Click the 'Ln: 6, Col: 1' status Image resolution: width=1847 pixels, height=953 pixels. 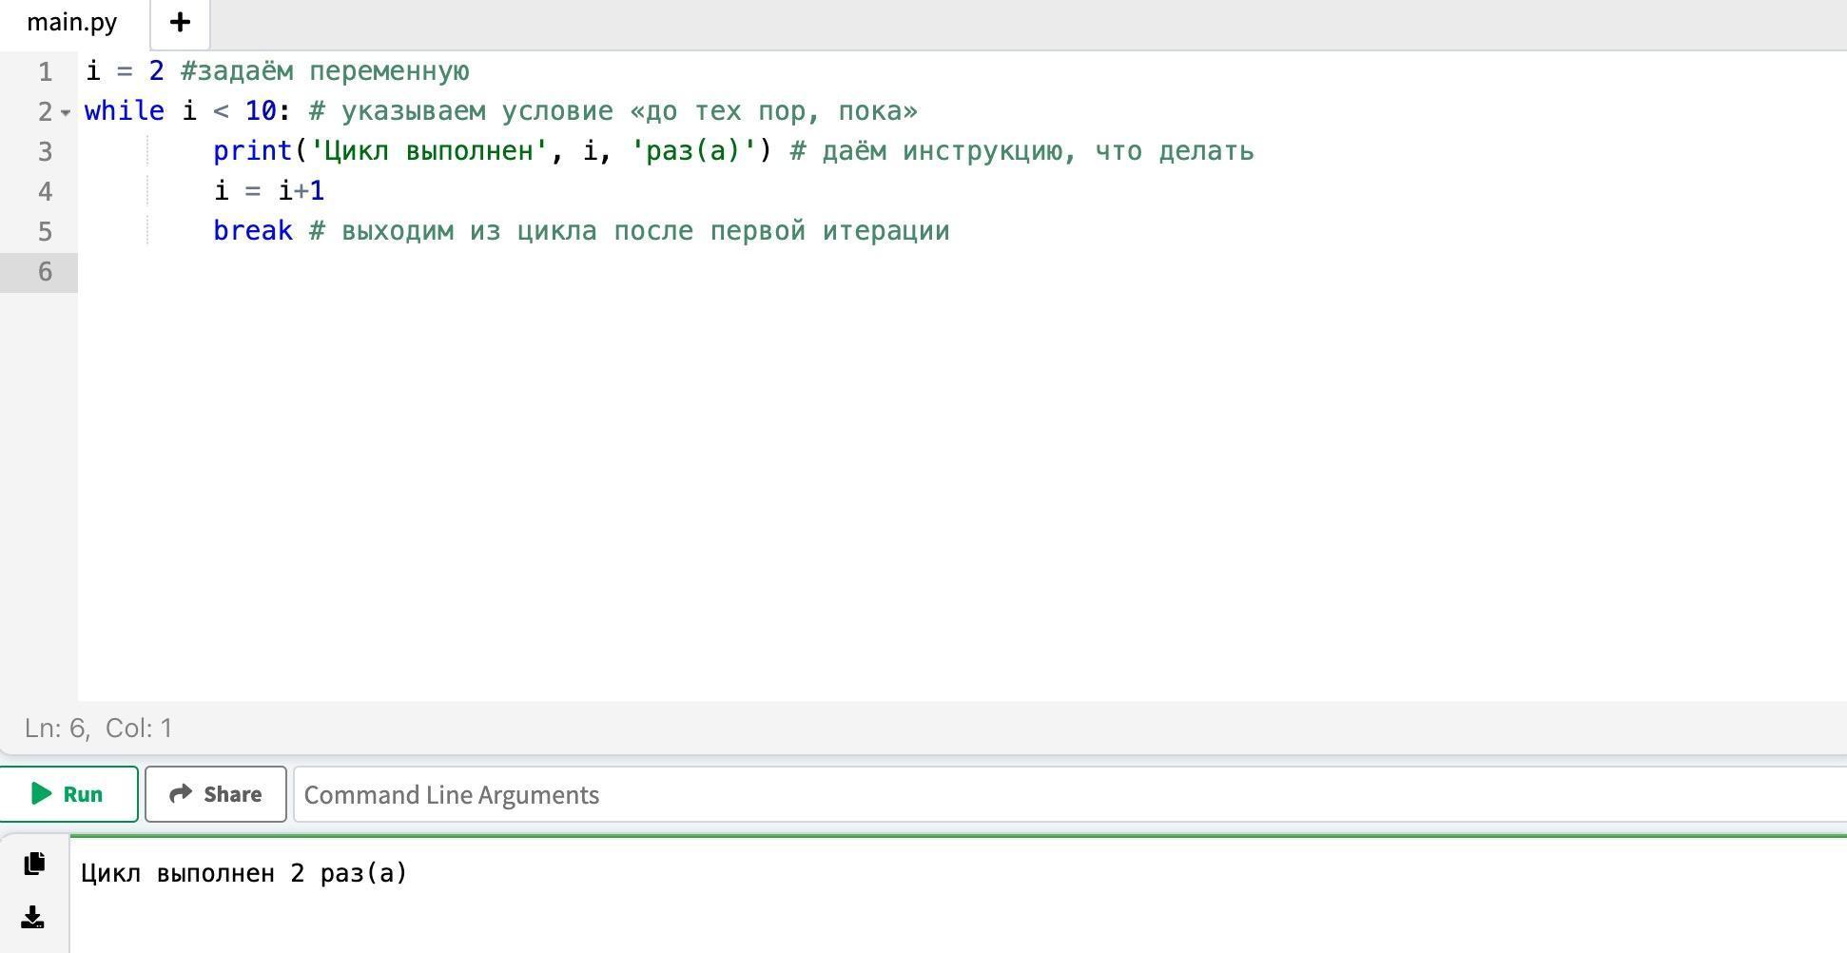tap(99, 729)
